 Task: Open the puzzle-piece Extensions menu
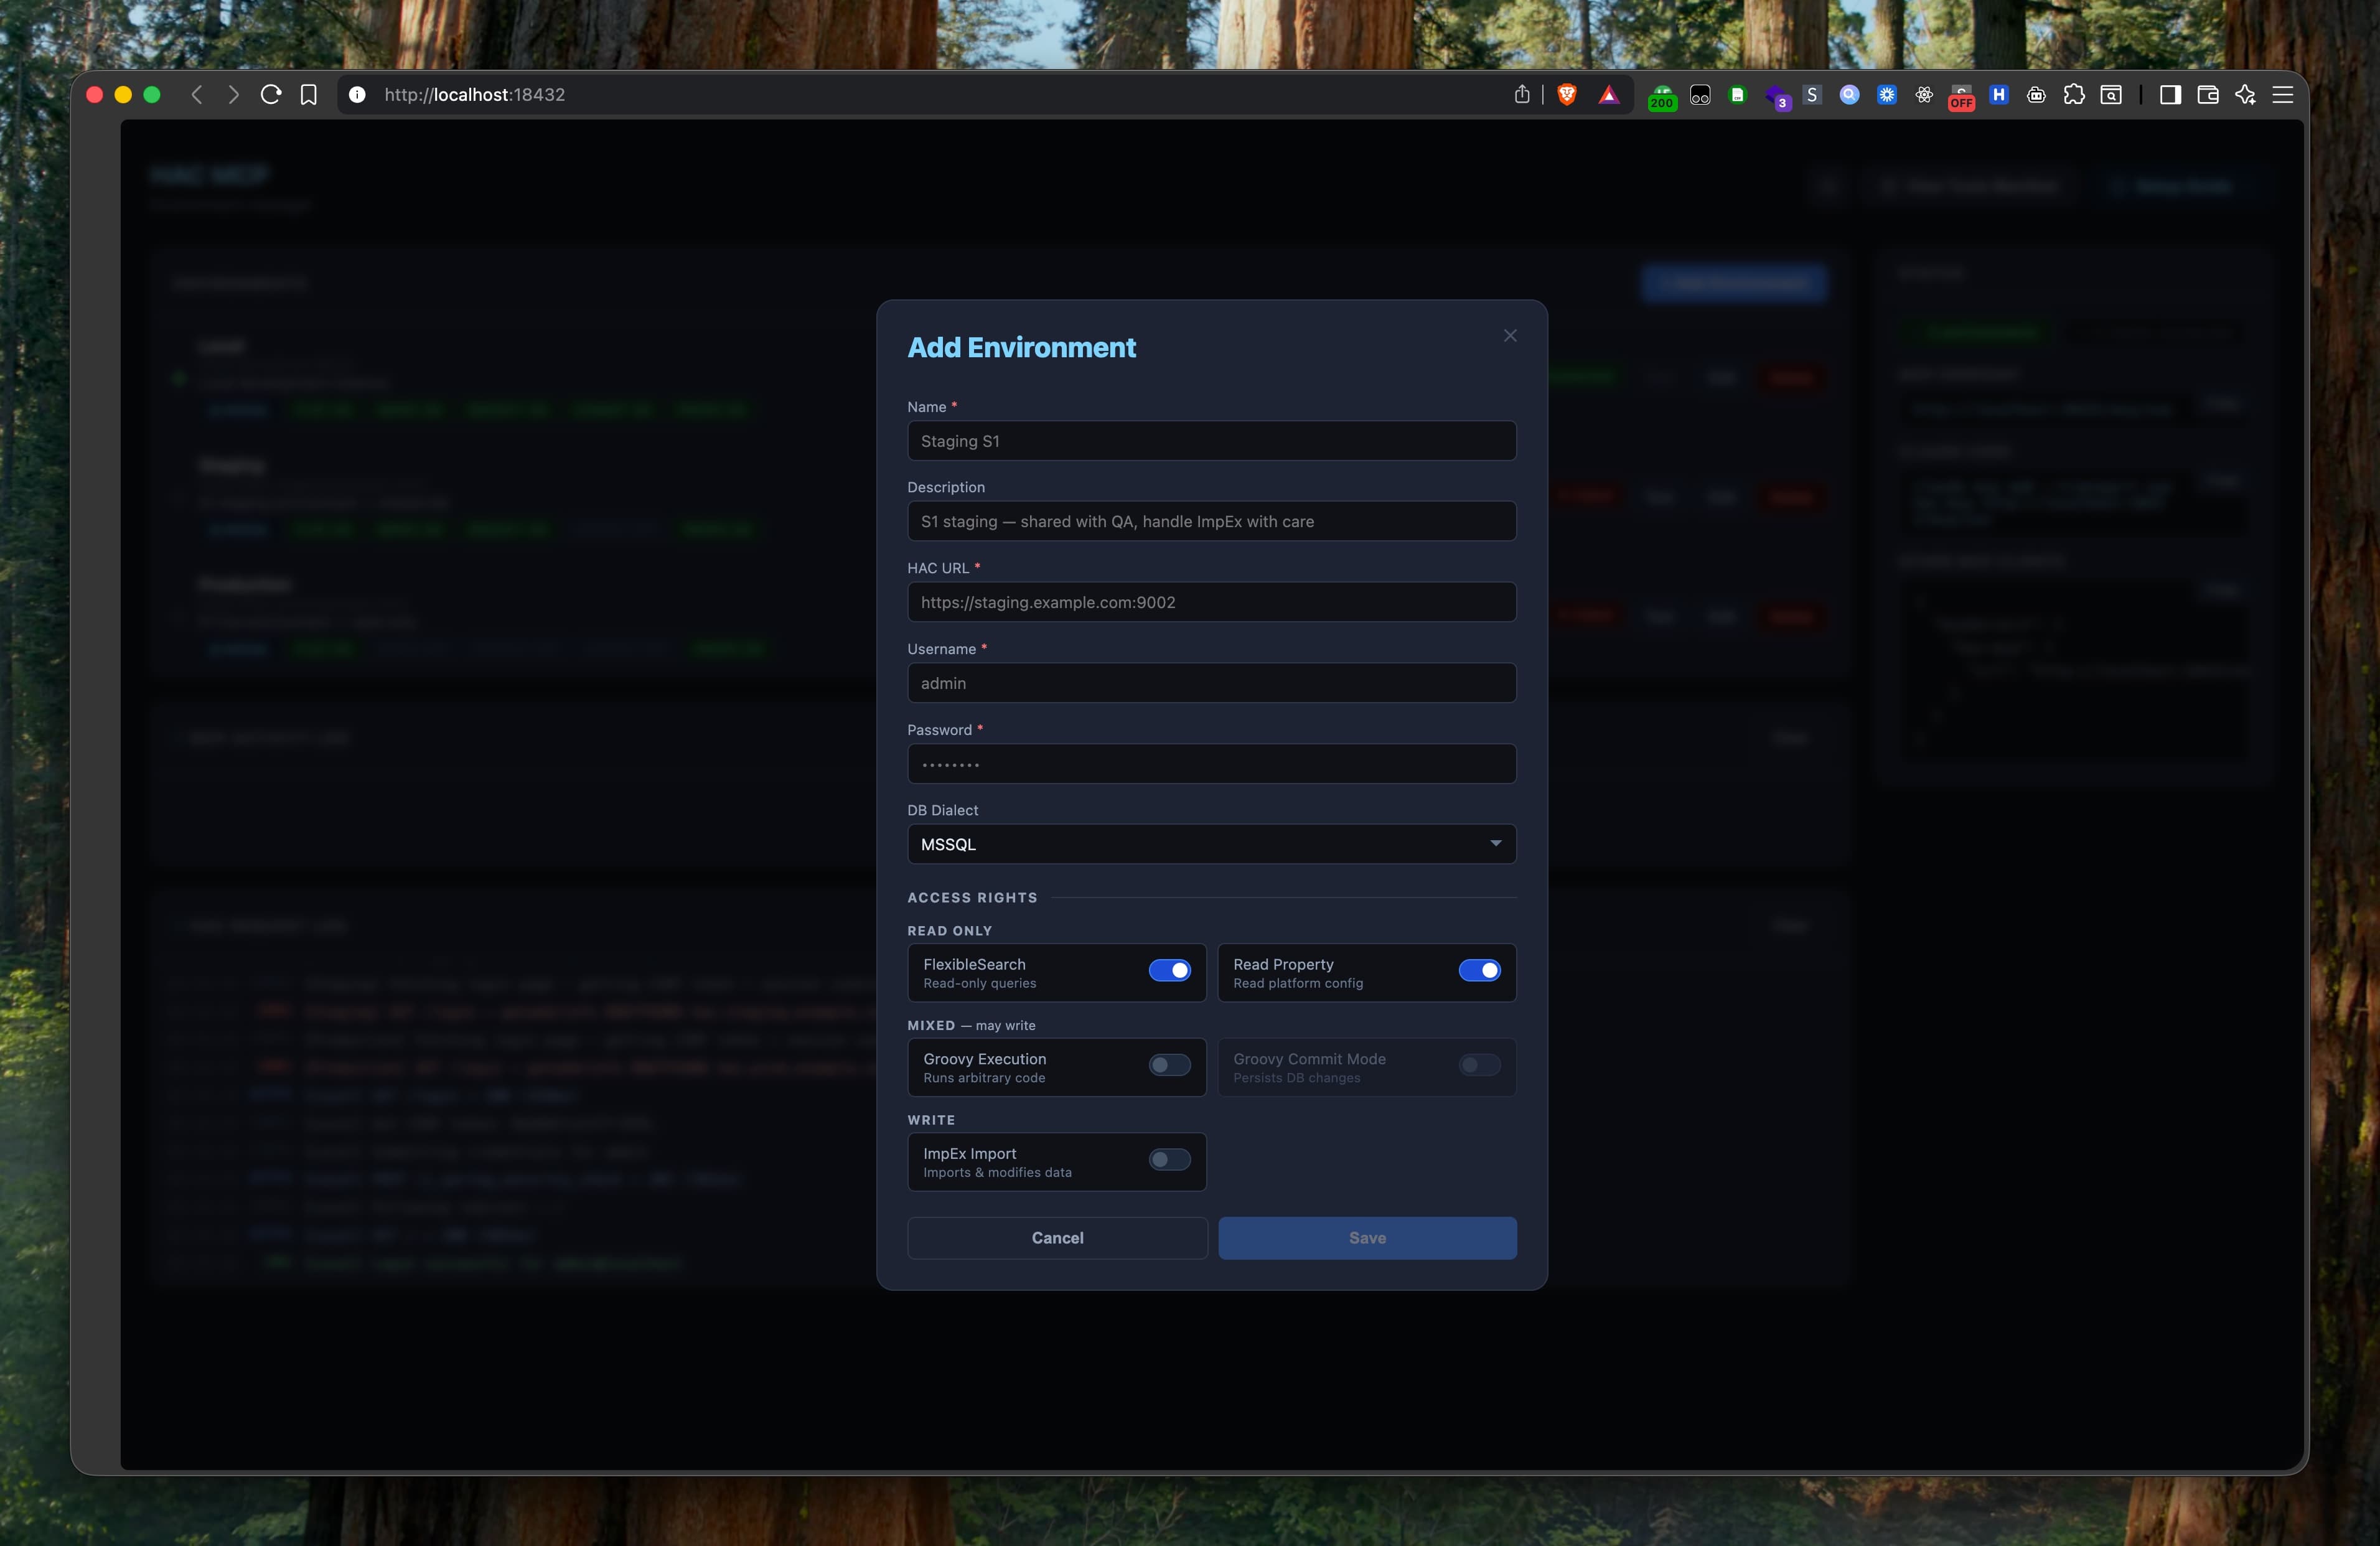coord(2074,95)
